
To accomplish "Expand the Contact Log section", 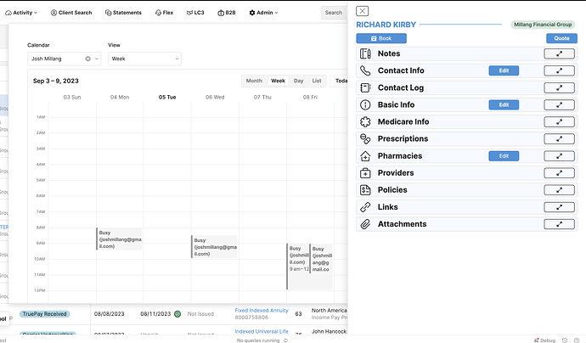I will pyautogui.click(x=559, y=87).
